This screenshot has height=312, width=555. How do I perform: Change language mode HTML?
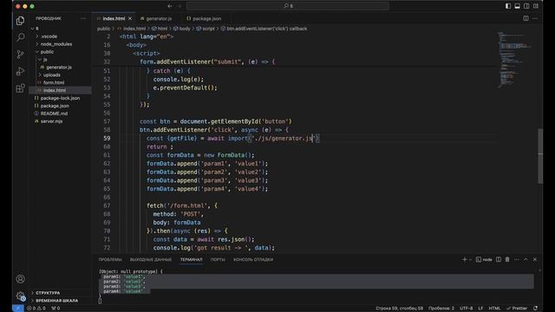[494, 309]
